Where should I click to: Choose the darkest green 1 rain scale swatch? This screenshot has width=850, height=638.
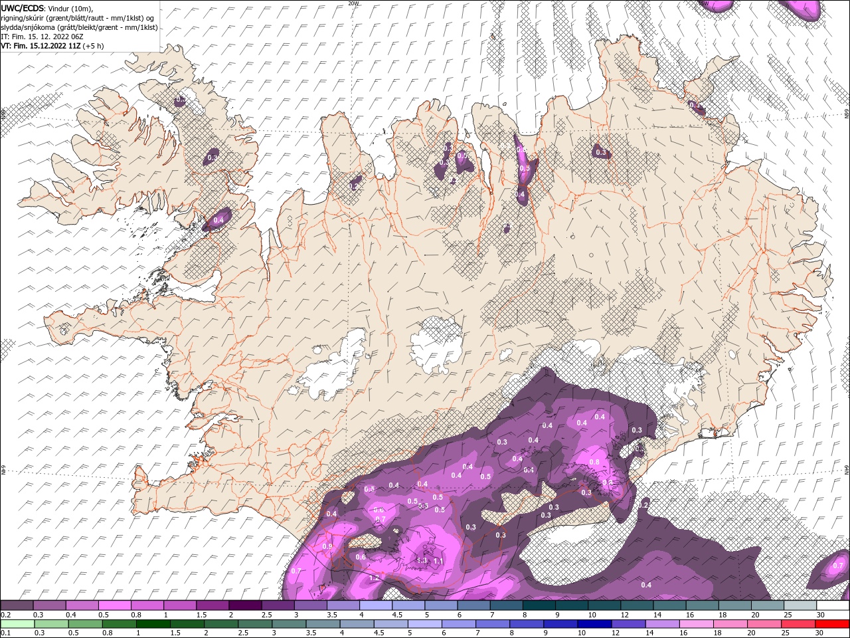pos(153,624)
